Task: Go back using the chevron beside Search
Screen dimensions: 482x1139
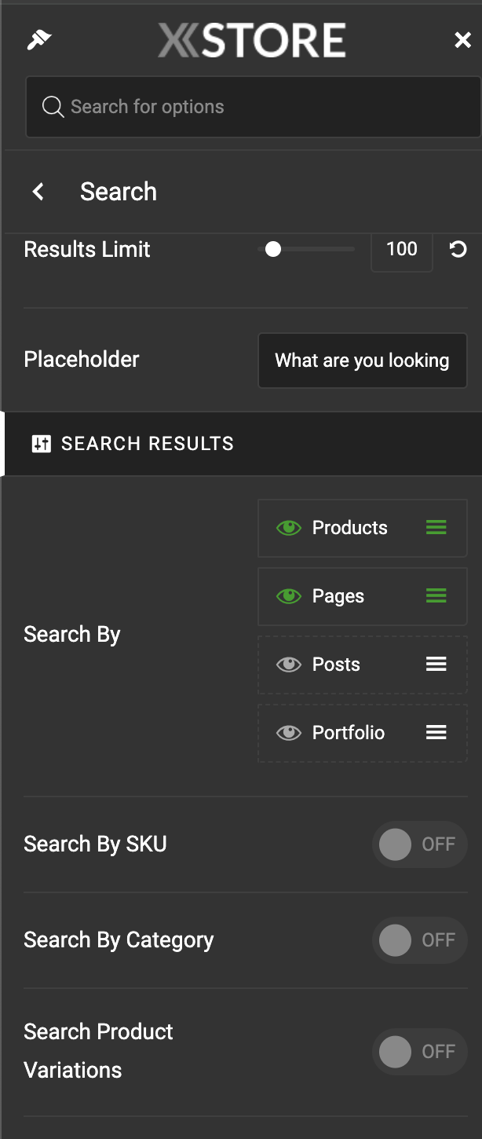Action: [38, 192]
